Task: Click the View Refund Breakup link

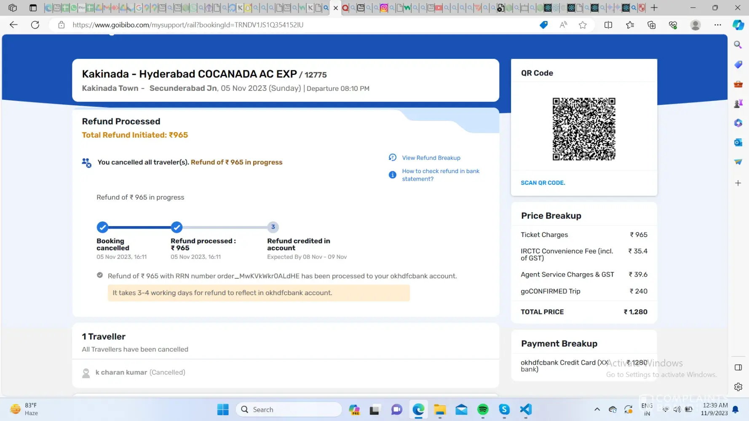Action: click(x=431, y=158)
